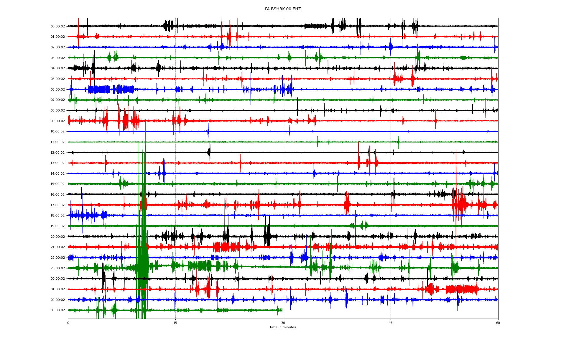This screenshot has height=354, width=566.
Task: Click the 06:00:02 trace time label
Action: coord(57,89)
